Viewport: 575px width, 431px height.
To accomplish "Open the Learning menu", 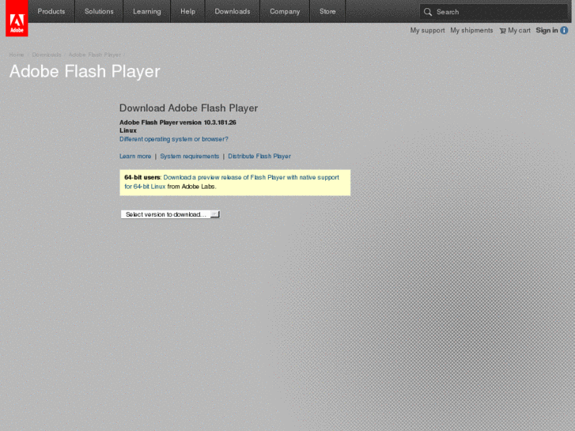I will (x=146, y=11).
